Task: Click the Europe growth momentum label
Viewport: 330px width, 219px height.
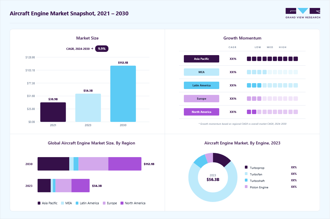Action: click(x=202, y=98)
